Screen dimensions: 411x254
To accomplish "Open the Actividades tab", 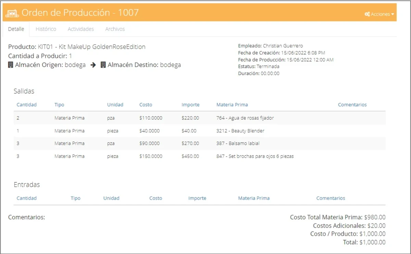I will coord(81,29).
